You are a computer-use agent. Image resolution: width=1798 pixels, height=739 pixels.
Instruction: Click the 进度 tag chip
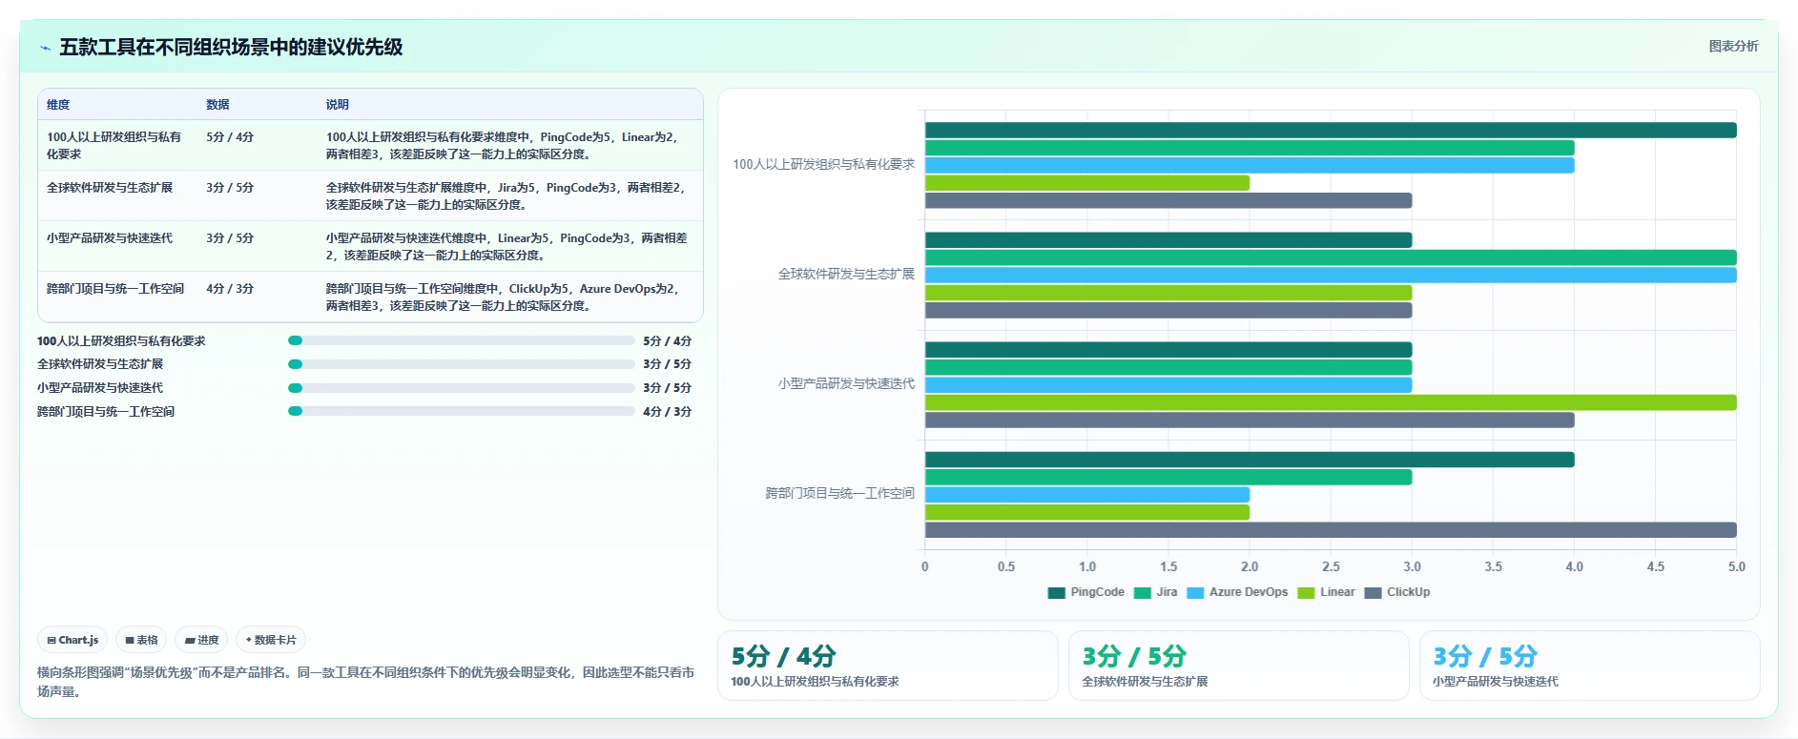201,640
